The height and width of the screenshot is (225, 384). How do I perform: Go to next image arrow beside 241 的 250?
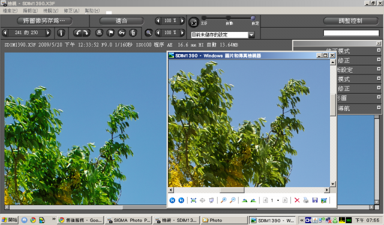click(x=48, y=33)
